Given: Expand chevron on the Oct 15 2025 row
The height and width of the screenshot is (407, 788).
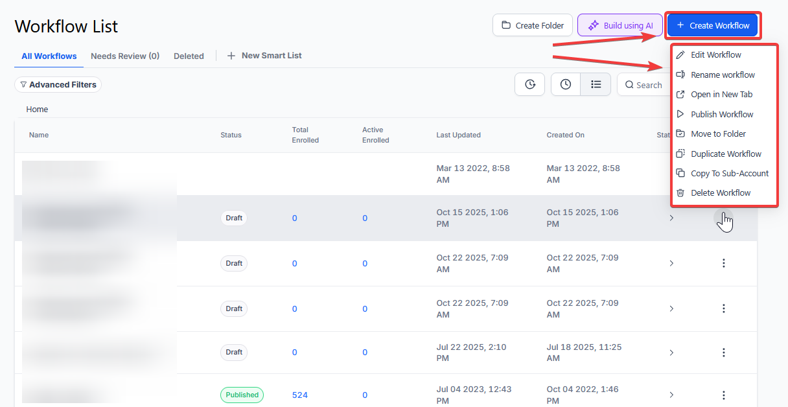Looking at the screenshot, I should [x=671, y=218].
